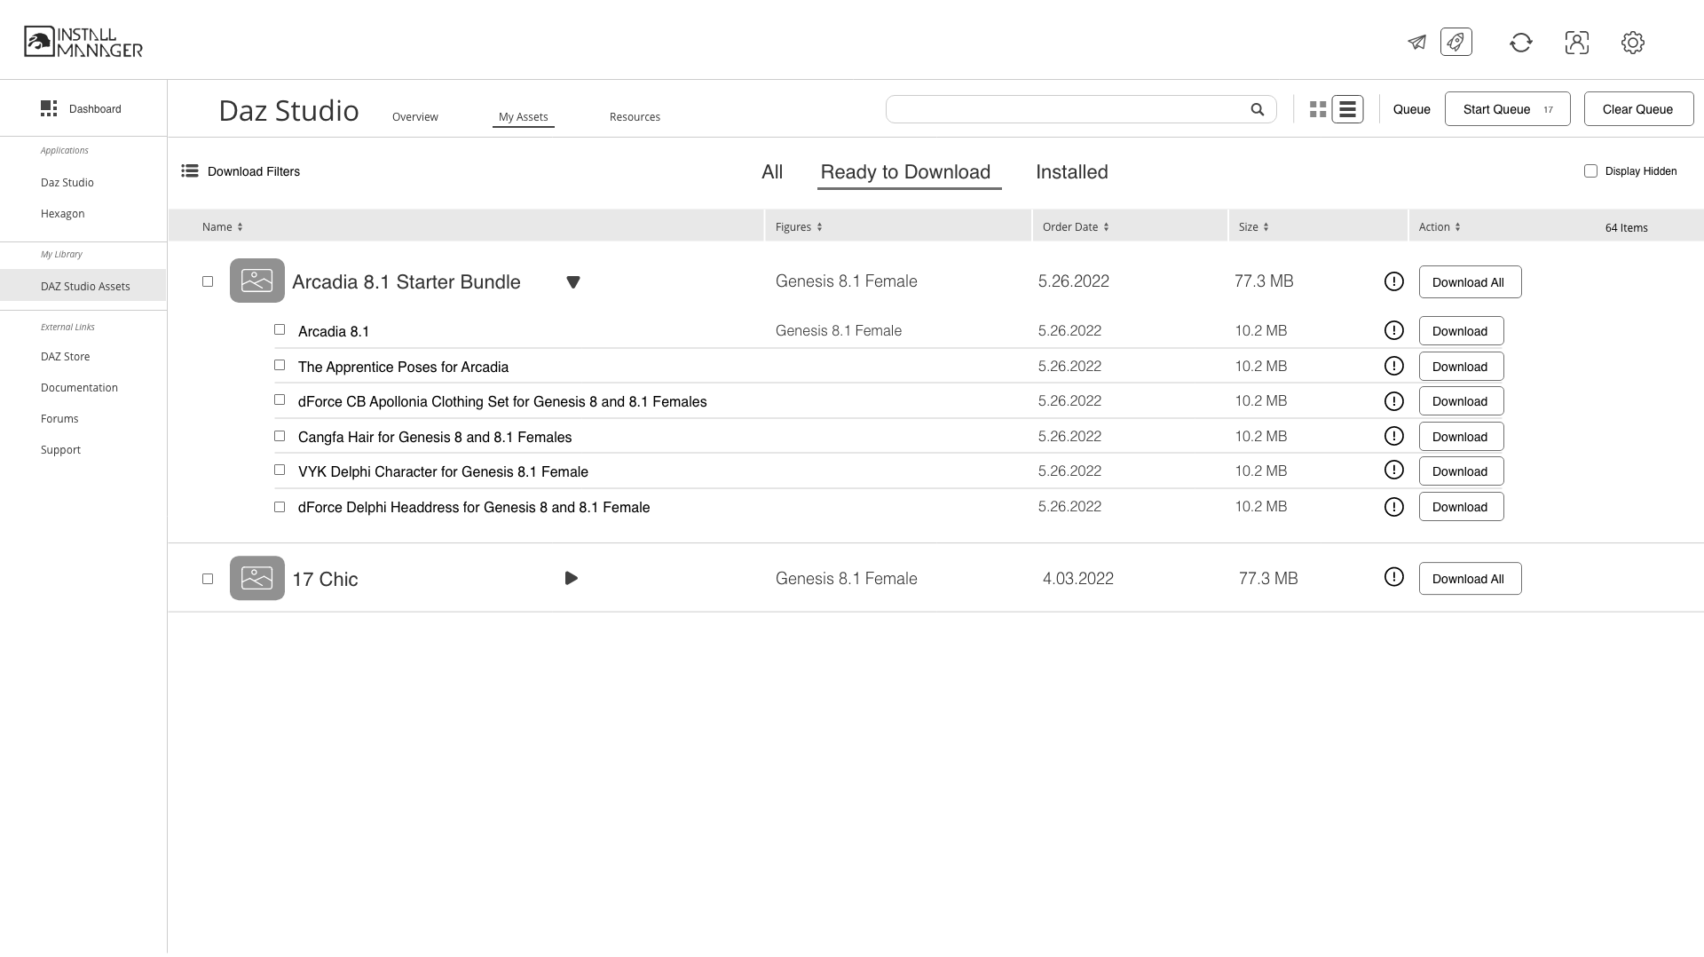Sort by Size column arrows

point(1266,227)
